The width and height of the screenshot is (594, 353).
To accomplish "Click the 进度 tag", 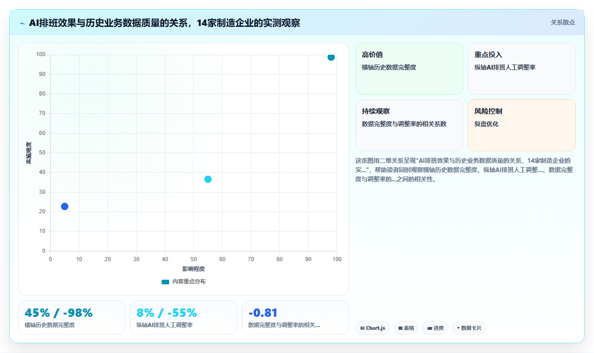I will click(x=435, y=328).
